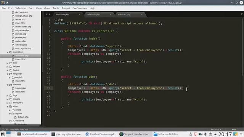
Task: Expand the english folder
Action: pos(10,78)
